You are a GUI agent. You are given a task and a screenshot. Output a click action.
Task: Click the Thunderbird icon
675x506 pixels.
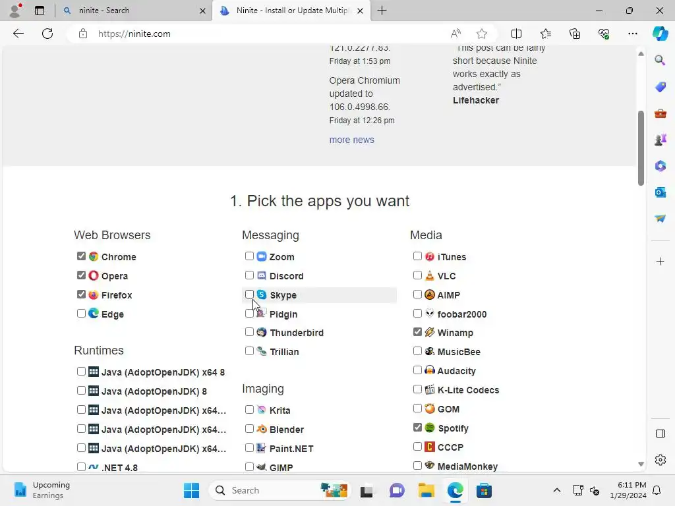pos(262,332)
